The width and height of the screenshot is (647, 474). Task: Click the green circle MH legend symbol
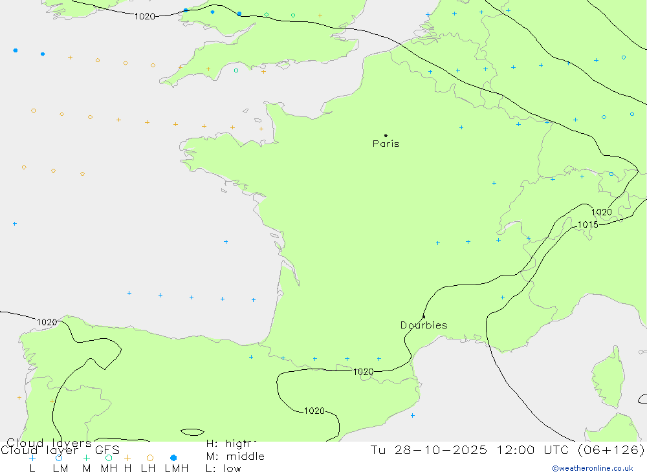click(x=109, y=458)
